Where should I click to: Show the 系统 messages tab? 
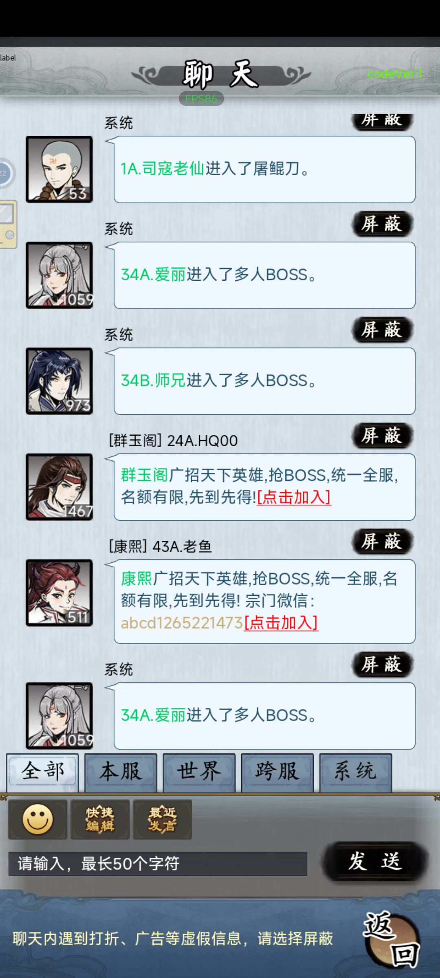coord(356,772)
